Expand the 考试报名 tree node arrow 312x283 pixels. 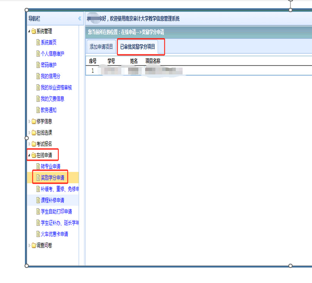pos(29,144)
